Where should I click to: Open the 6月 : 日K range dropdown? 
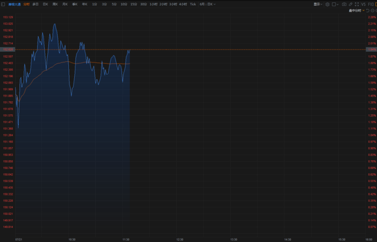click(207, 4)
